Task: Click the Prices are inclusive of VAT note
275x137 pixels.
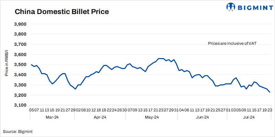Action: click(x=232, y=43)
